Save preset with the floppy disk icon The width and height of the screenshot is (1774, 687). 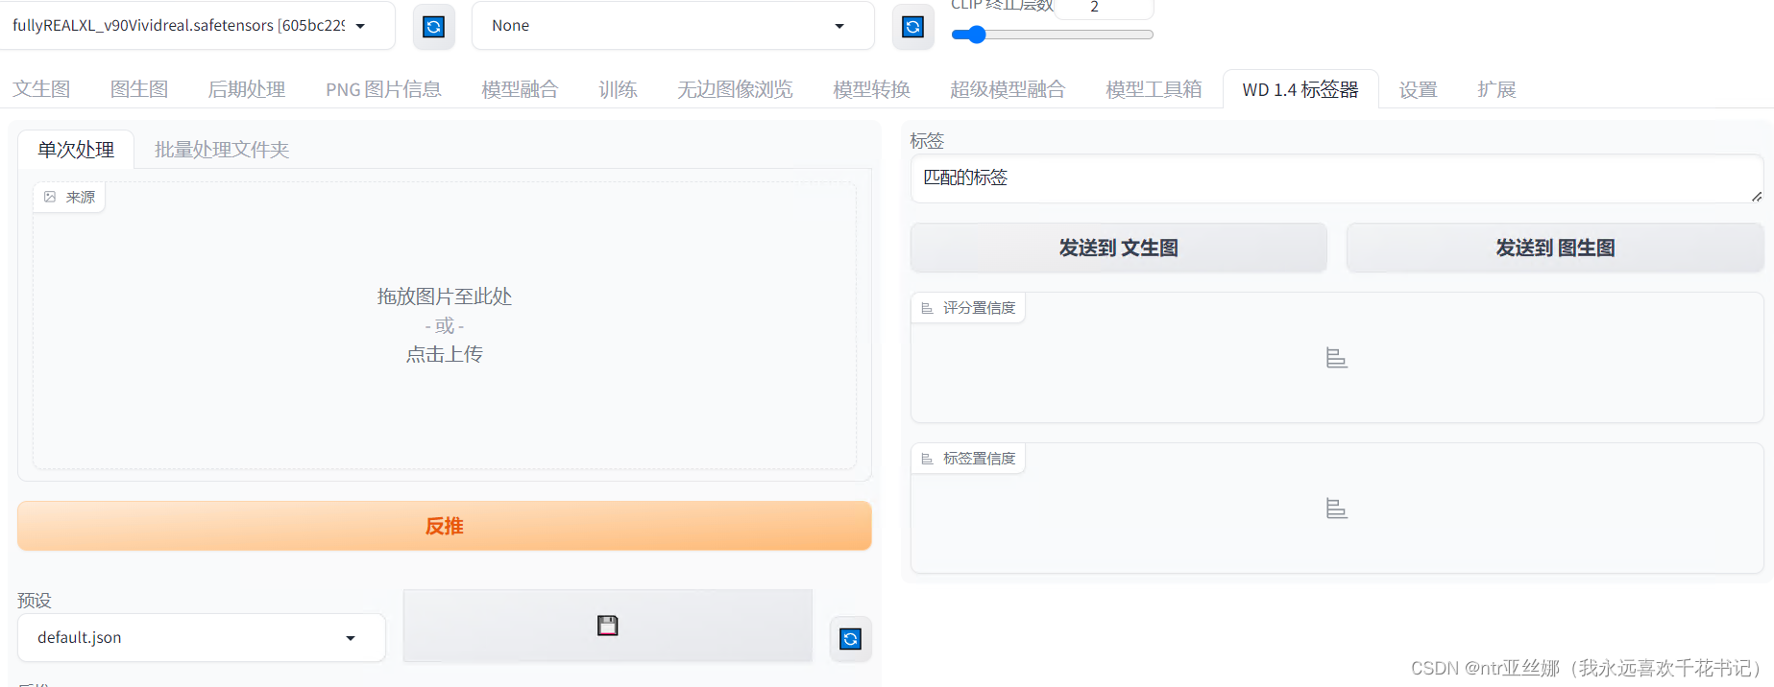608,626
